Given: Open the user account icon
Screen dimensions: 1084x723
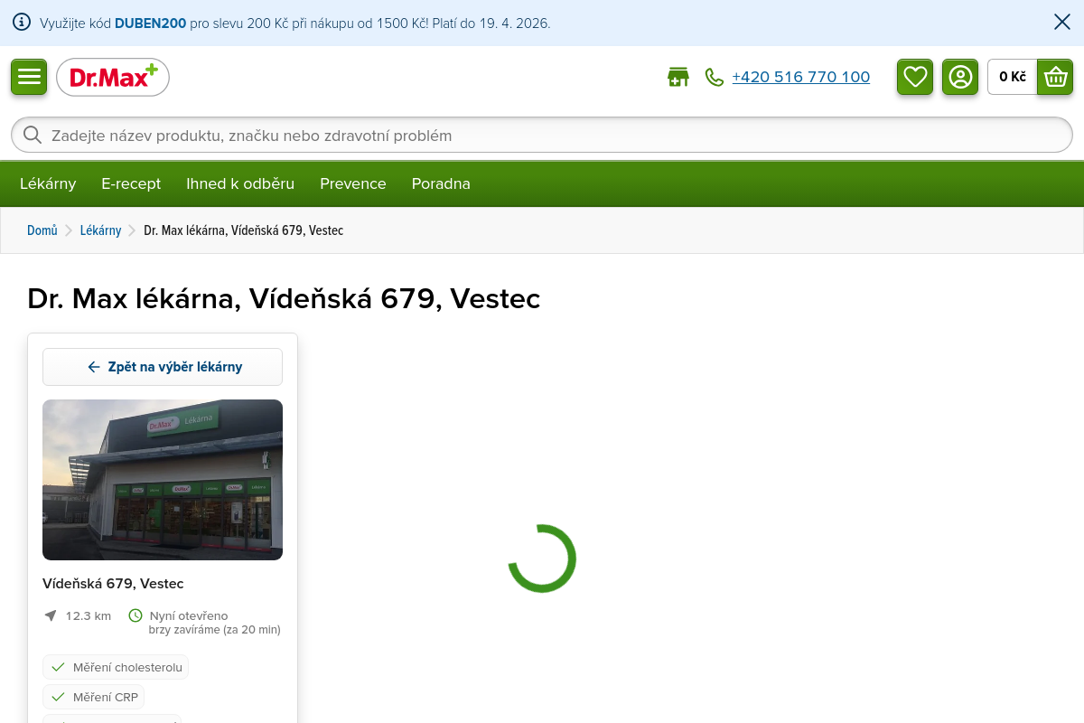Looking at the screenshot, I should [x=960, y=77].
